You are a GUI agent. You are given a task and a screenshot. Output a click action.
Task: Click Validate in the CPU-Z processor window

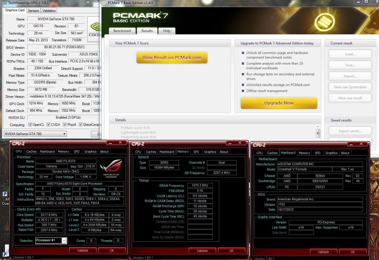(x=83, y=250)
